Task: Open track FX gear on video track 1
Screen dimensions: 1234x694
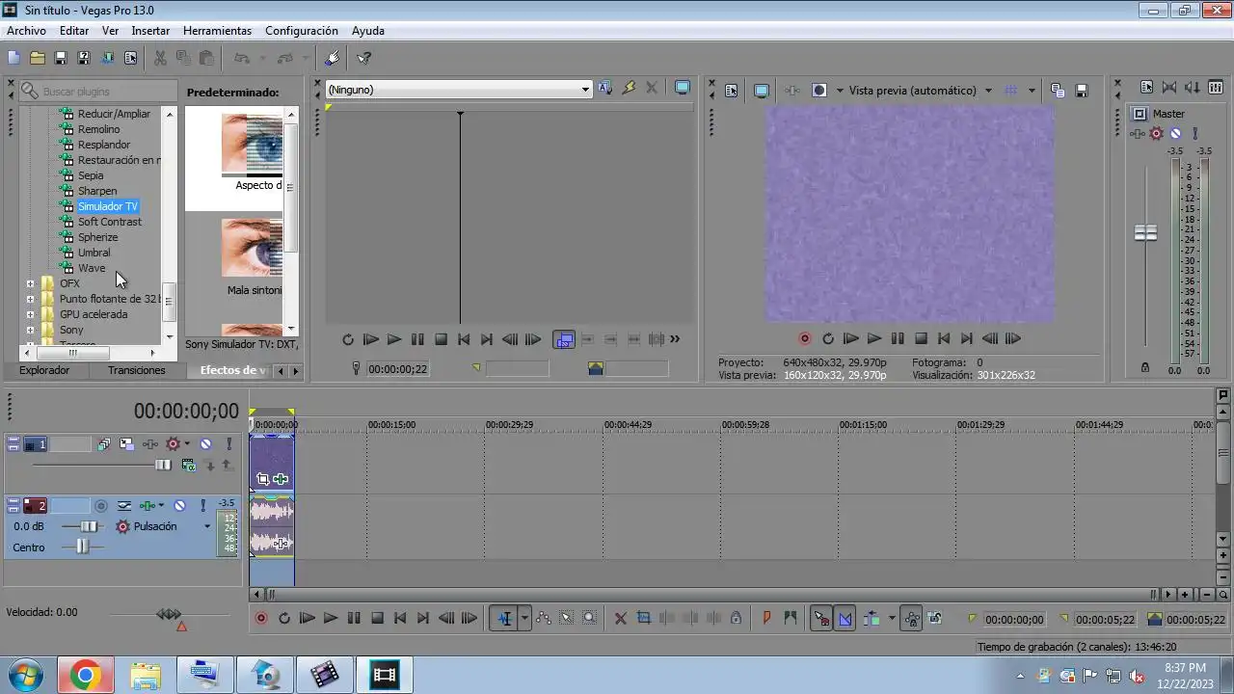Action: [x=174, y=444]
